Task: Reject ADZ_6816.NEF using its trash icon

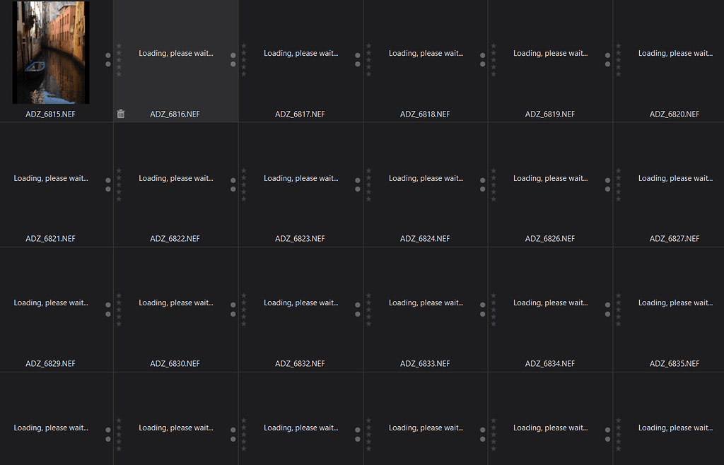Action: (x=121, y=113)
